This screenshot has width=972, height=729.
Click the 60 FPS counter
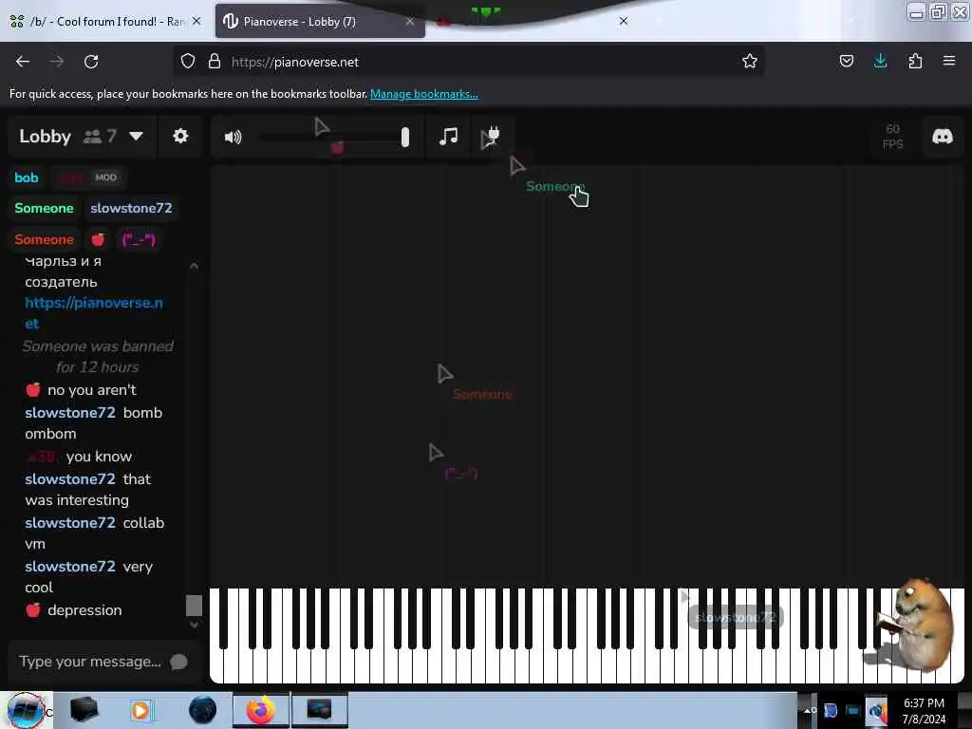pyautogui.click(x=892, y=137)
